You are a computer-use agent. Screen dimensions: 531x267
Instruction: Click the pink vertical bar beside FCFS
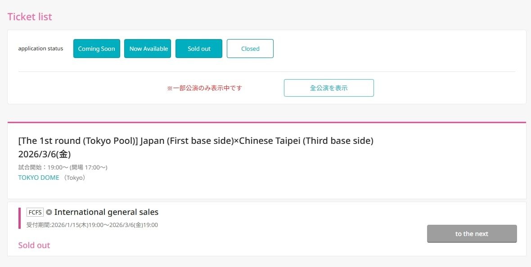pos(20,218)
